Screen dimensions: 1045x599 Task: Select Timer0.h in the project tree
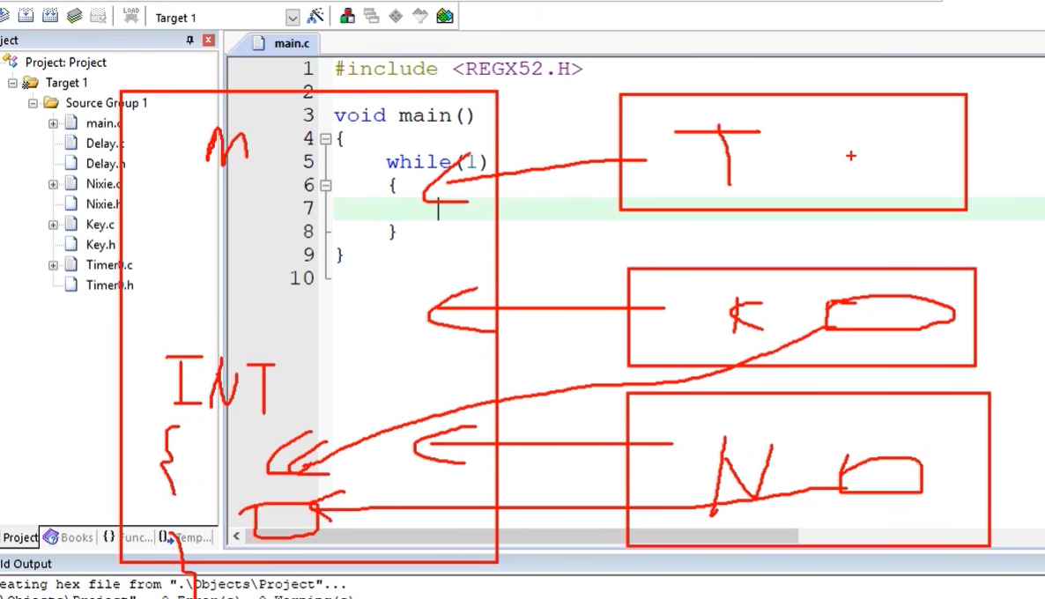109,285
